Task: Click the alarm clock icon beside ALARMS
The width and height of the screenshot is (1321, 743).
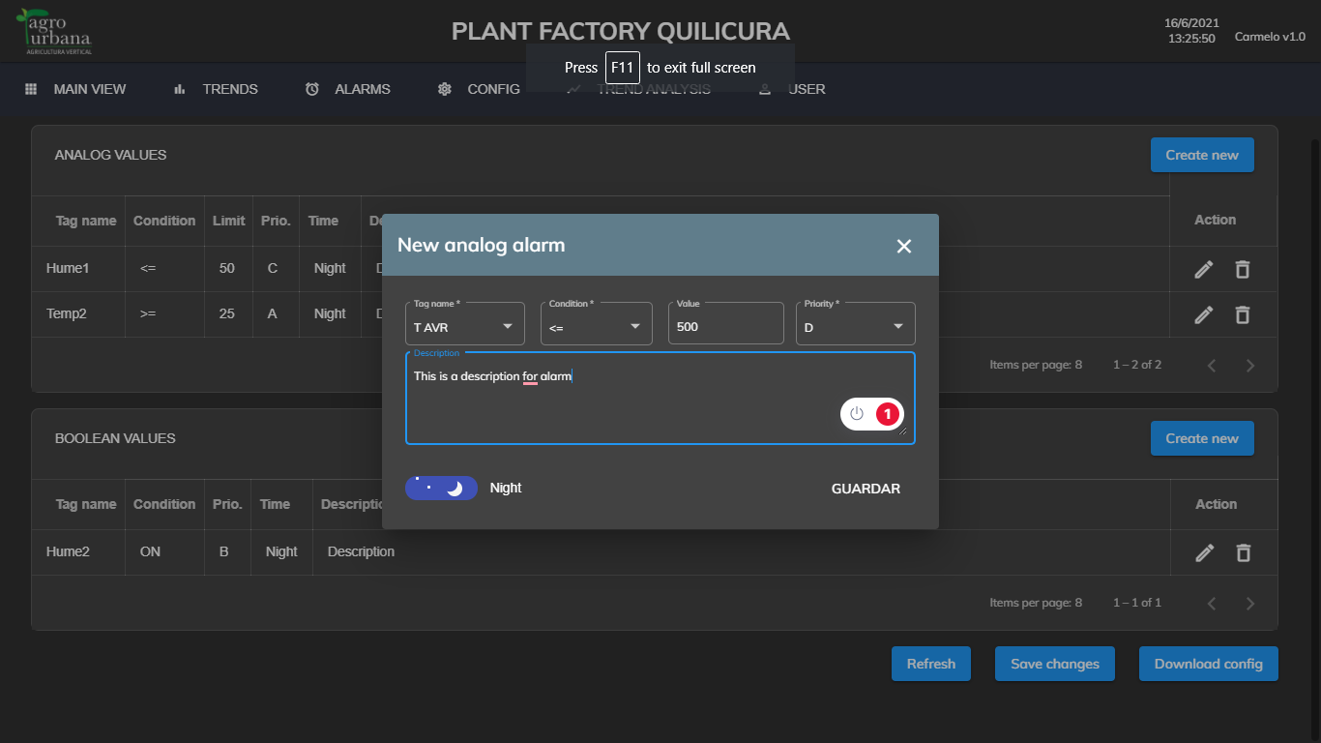Action: [x=312, y=89]
